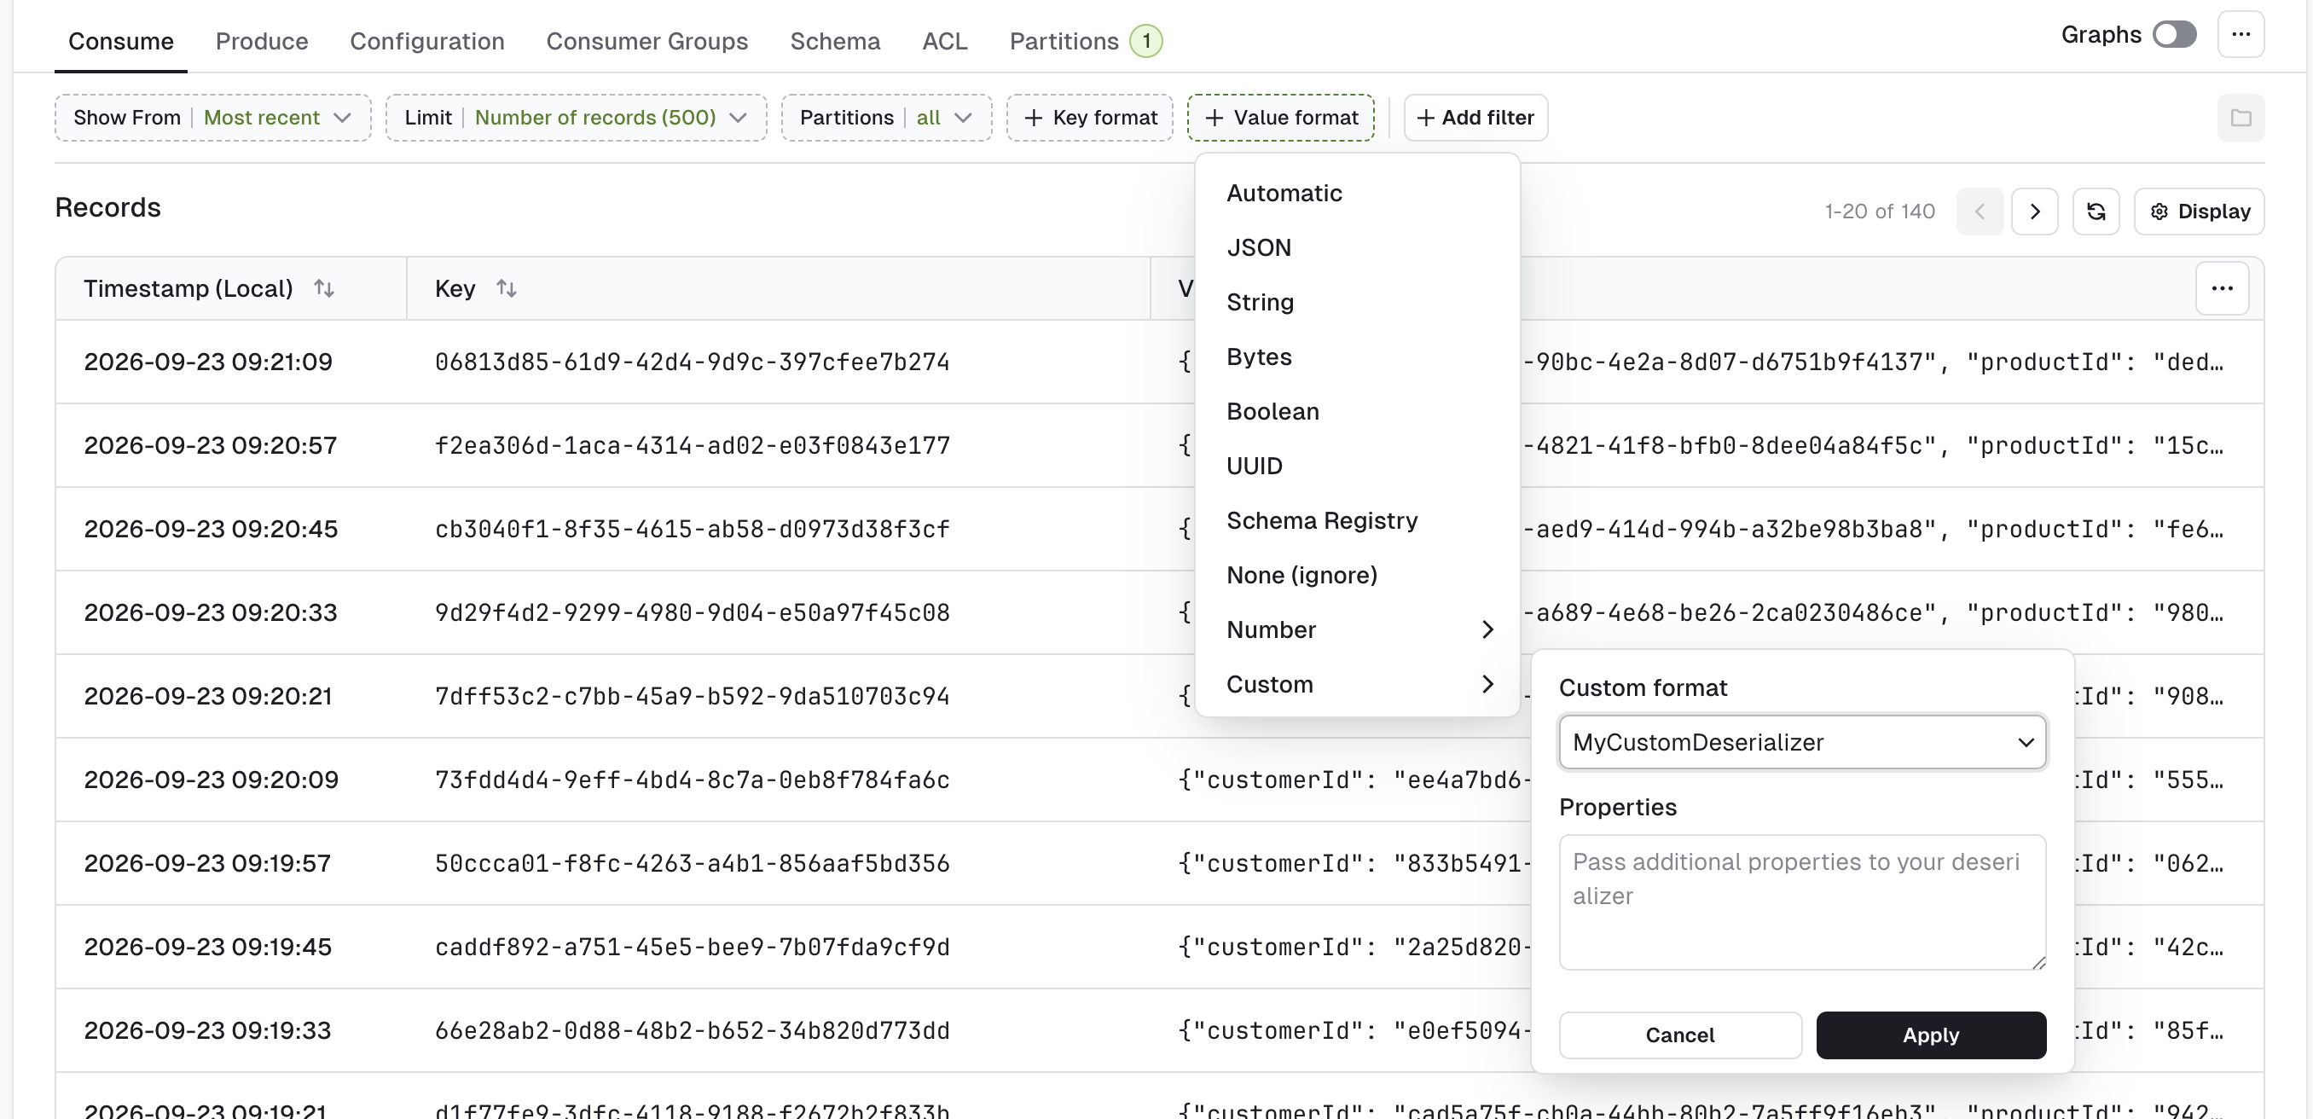Click timestamp 2026-09-23 09:20:57
This screenshot has height=1119, width=2313.
coord(210,445)
